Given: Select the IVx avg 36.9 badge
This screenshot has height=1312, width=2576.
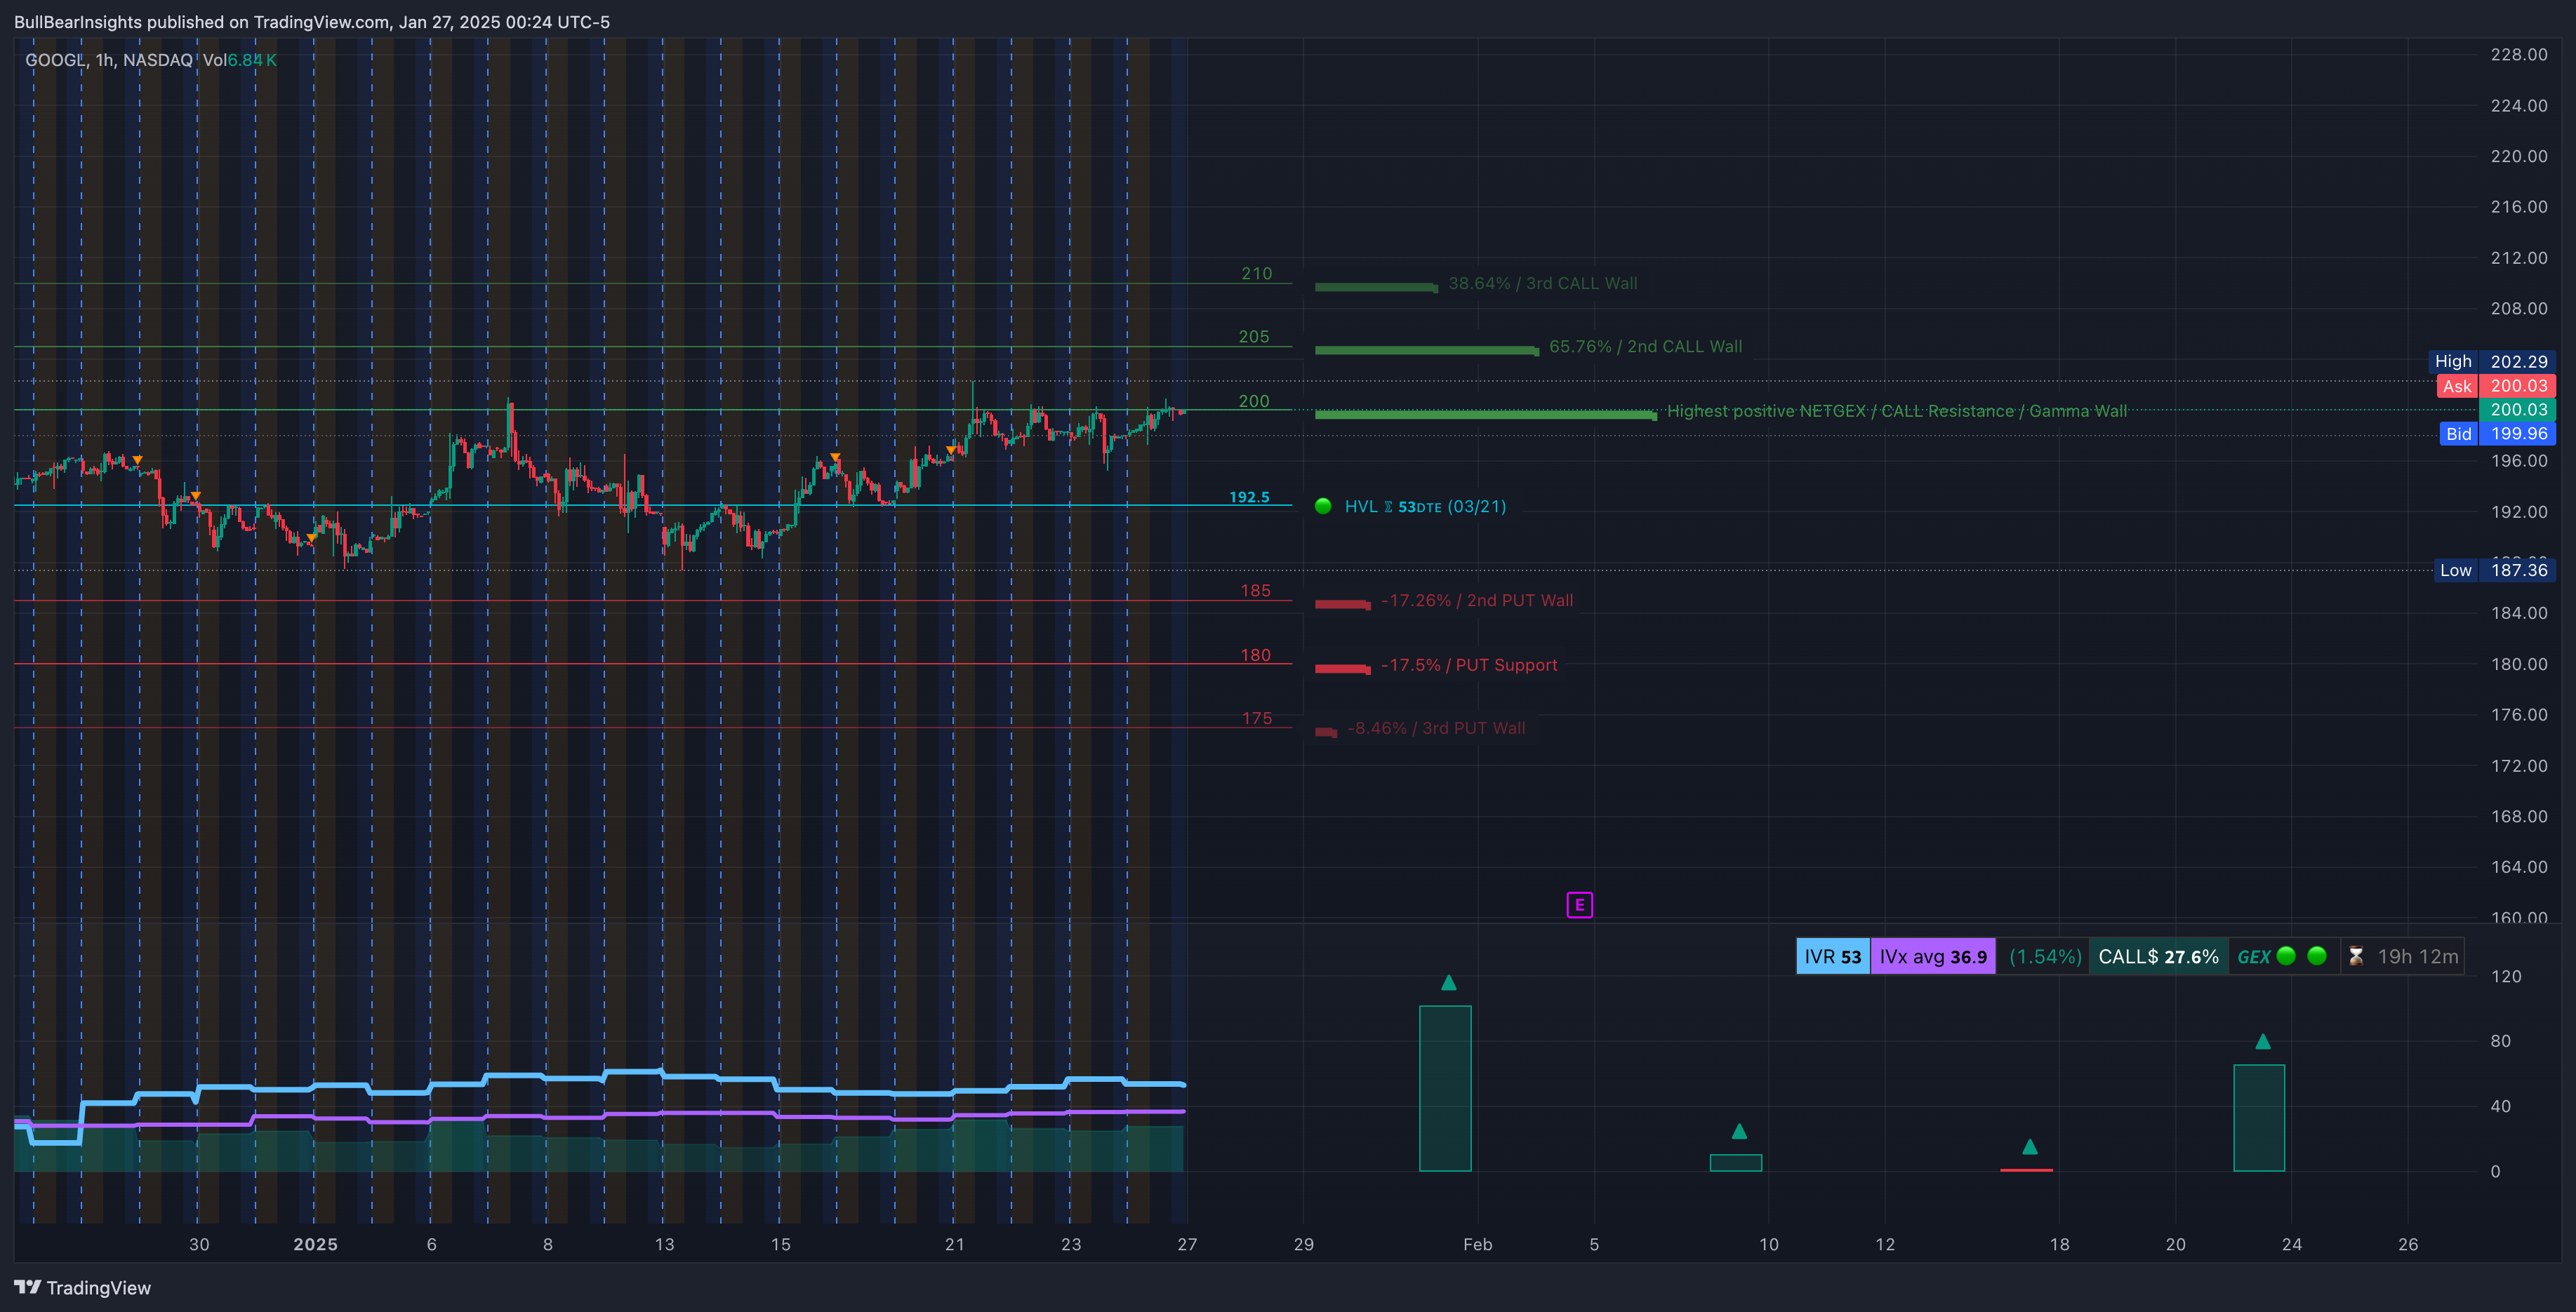Looking at the screenshot, I should [x=1932, y=956].
